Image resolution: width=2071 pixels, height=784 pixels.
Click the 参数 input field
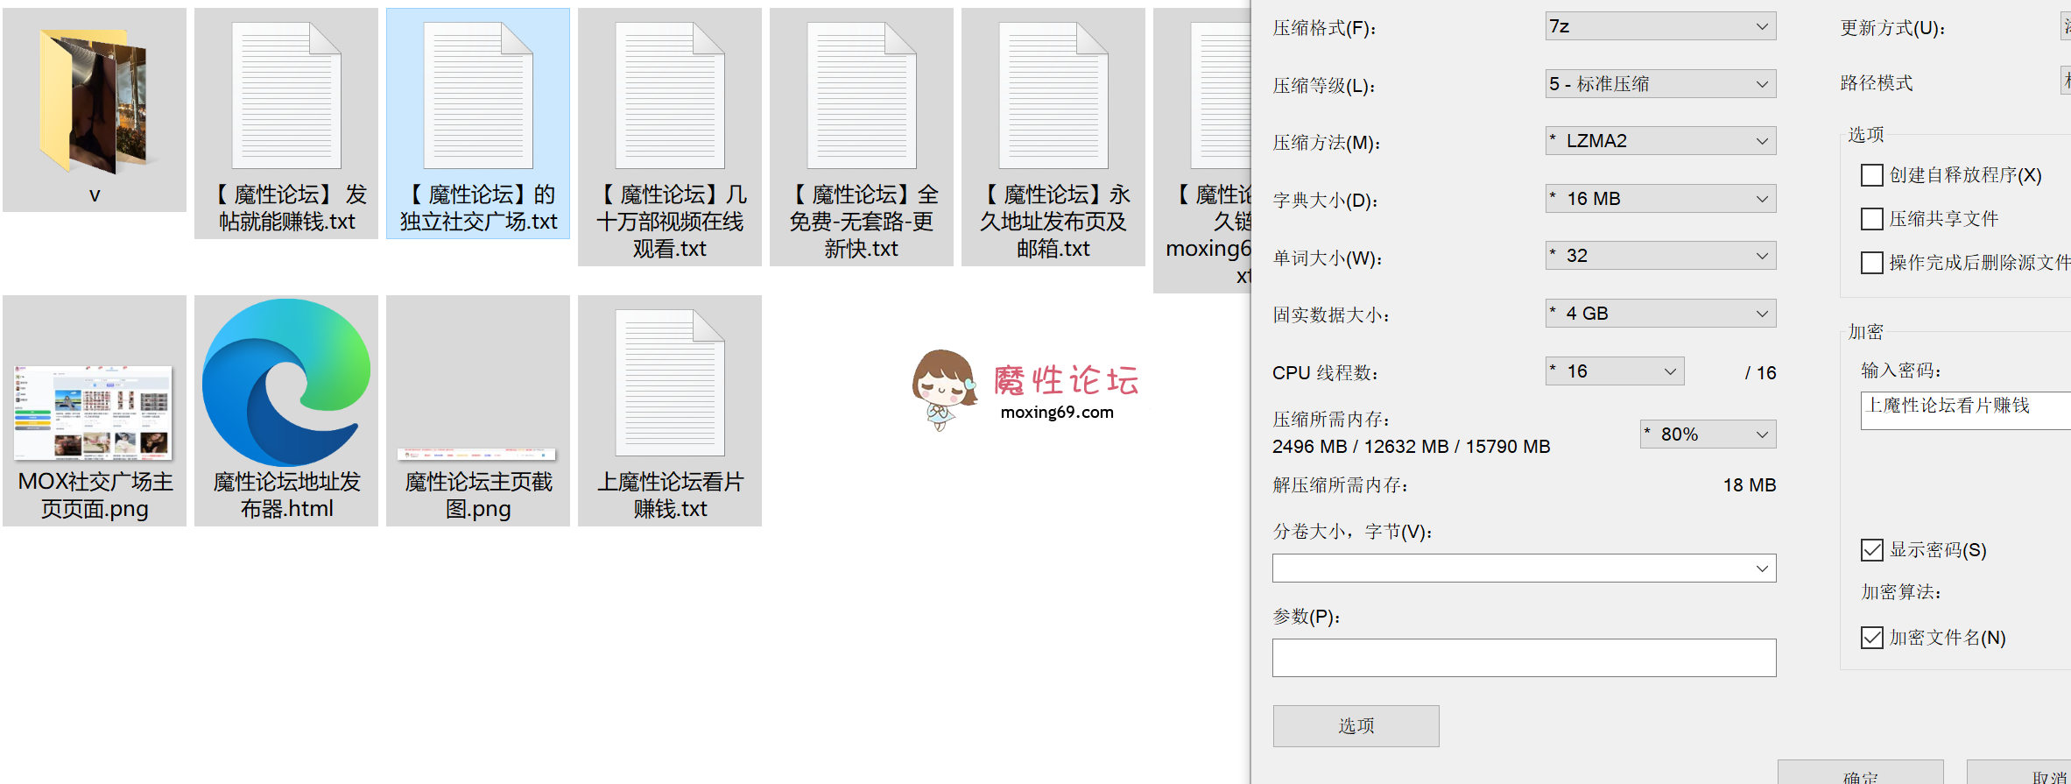pyautogui.click(x=1523, y=658)
